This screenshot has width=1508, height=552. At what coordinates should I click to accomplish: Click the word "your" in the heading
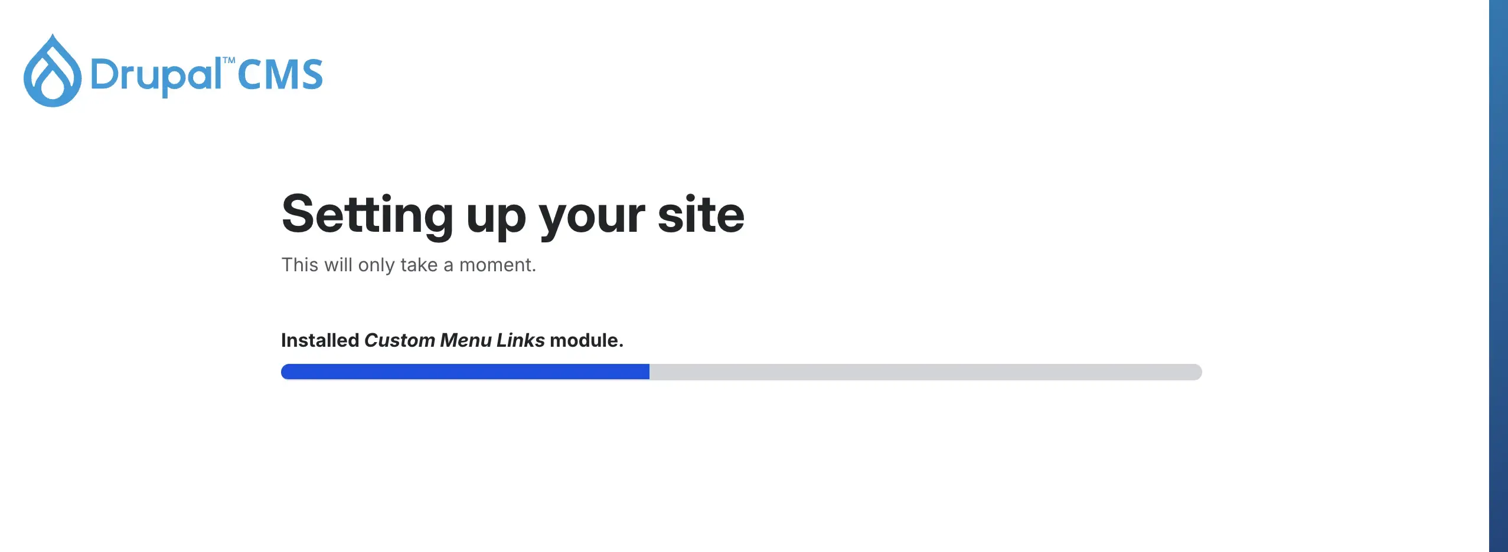pyautogui.click(x=592, y=217)
